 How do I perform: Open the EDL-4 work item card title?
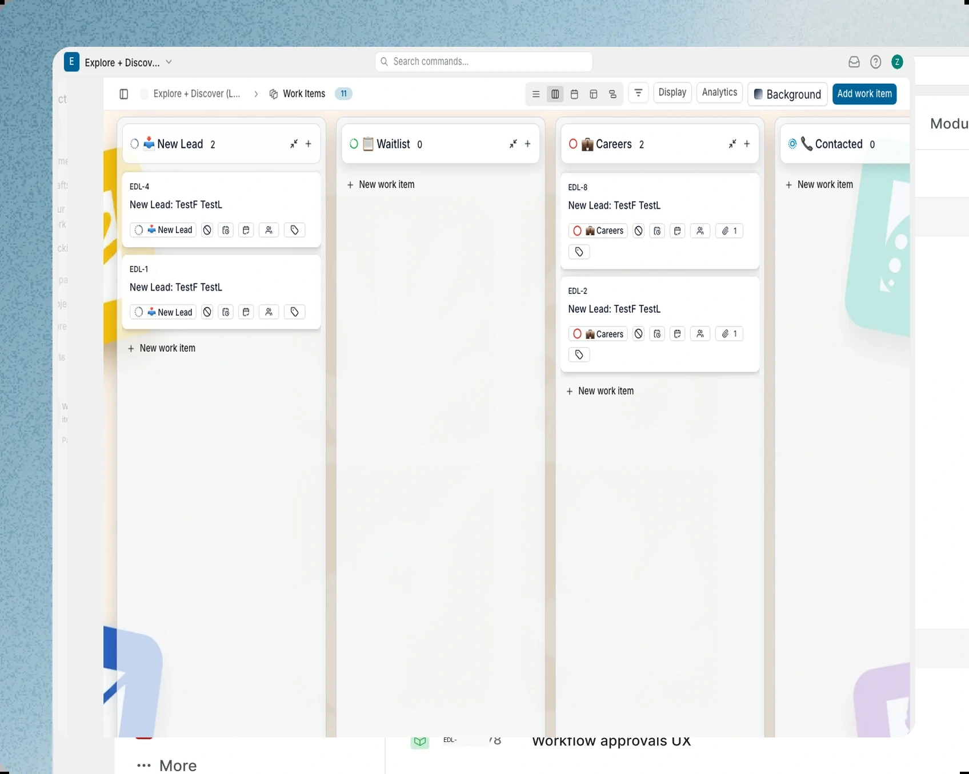(176, 205)
